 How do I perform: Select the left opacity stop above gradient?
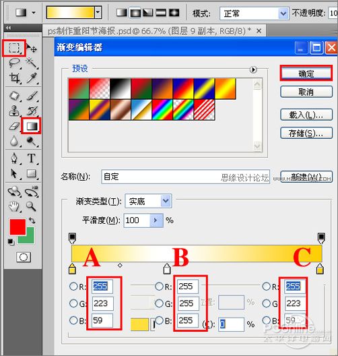[72, 238]
